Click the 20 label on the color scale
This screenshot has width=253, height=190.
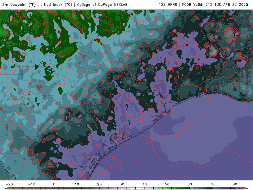(x=99, y=184)
